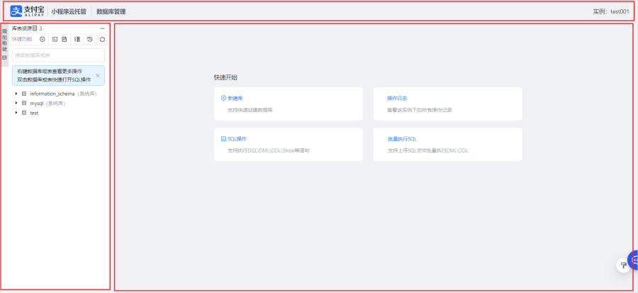The height and width of the screenshot is (293, 638).
Task: Click the 实例:test001 label
Action: tap(611, 12)
